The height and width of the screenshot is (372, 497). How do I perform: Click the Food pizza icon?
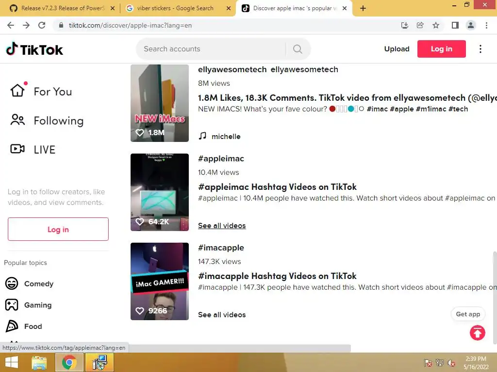coord(12,326)
